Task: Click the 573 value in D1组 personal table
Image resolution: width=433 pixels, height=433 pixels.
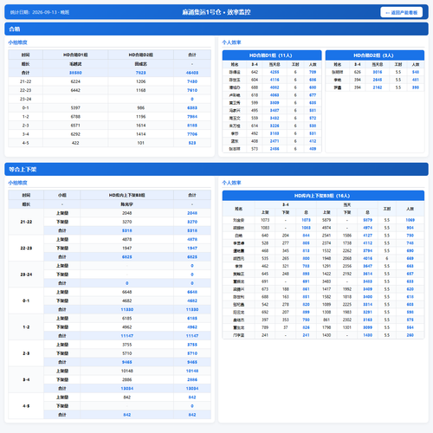Action: (255, 149)
